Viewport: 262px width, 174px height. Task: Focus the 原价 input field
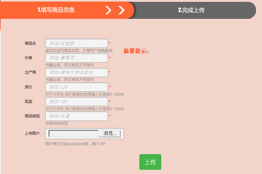point(77,87)
